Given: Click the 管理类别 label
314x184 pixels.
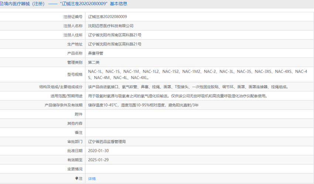Looking at the screenshot, I should pyautogui.click(x=75, y=63).
